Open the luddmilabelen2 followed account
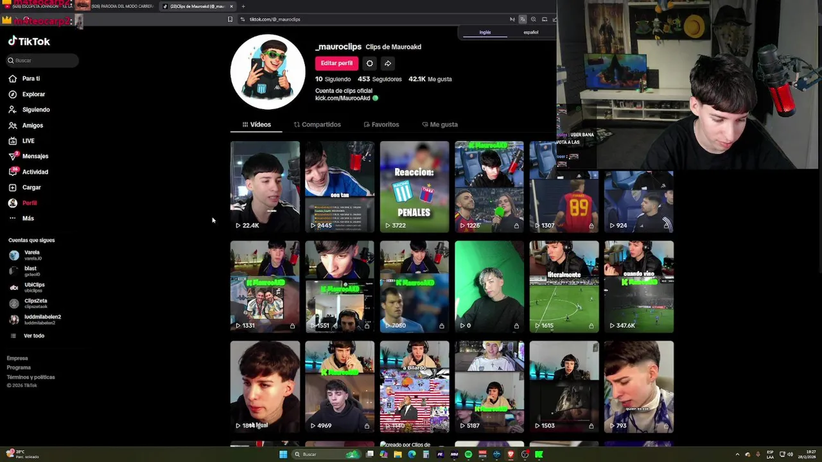This screenshot has width=822, height=462. click(35, 320)
